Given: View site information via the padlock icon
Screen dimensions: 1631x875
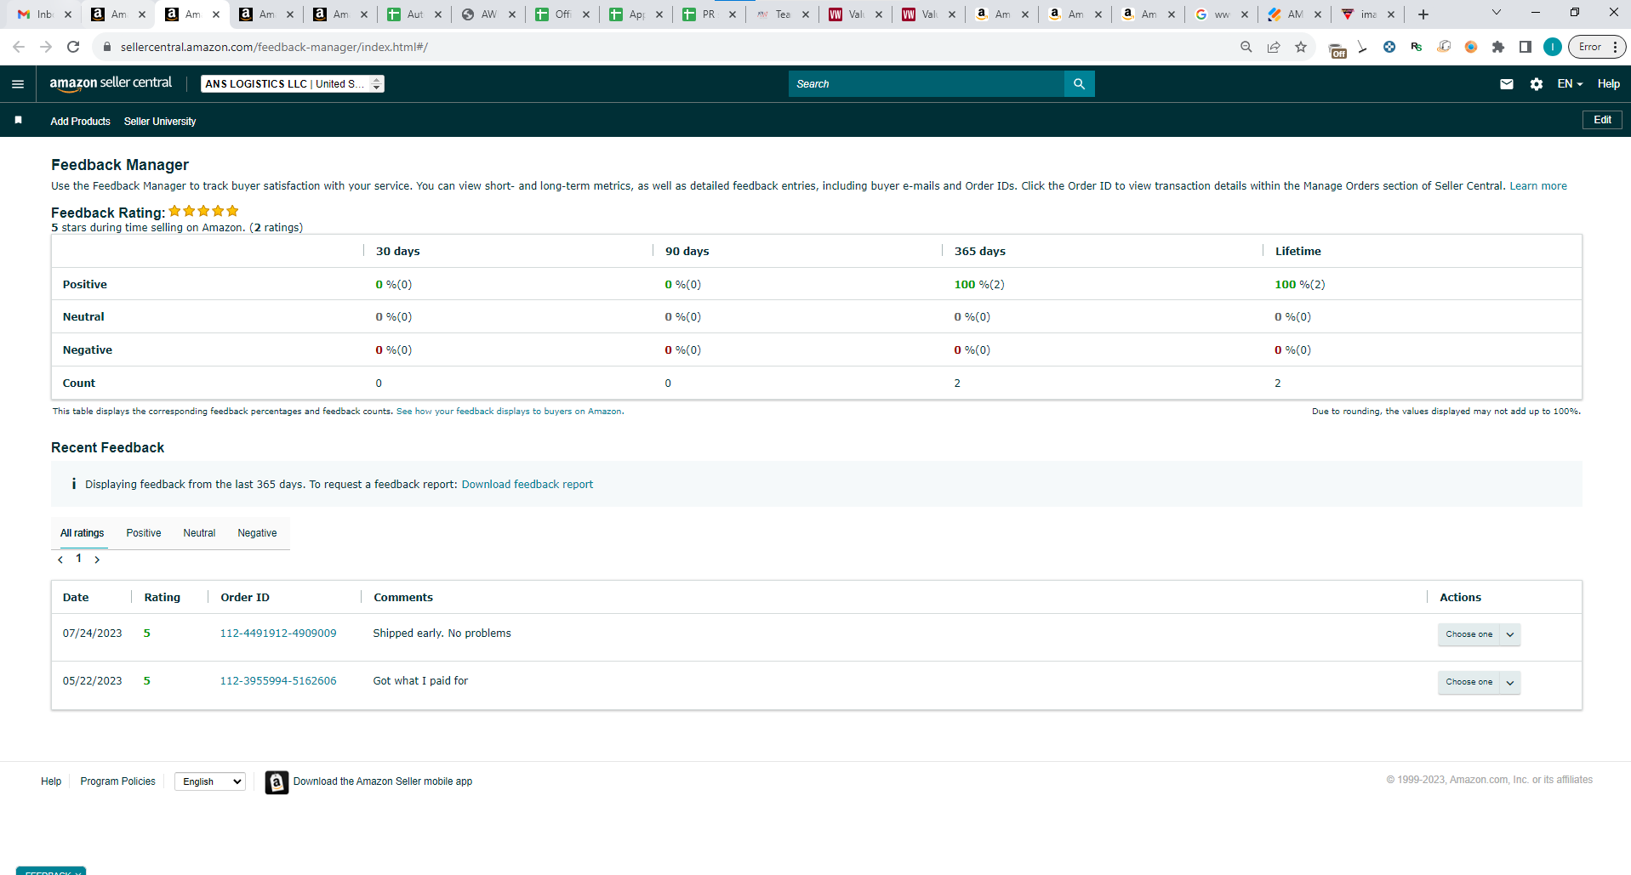Looking at the screenshot, I should (107, 47).
